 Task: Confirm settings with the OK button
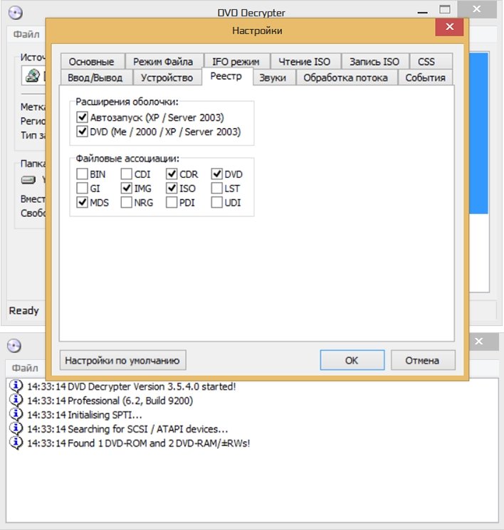point(352,360)
